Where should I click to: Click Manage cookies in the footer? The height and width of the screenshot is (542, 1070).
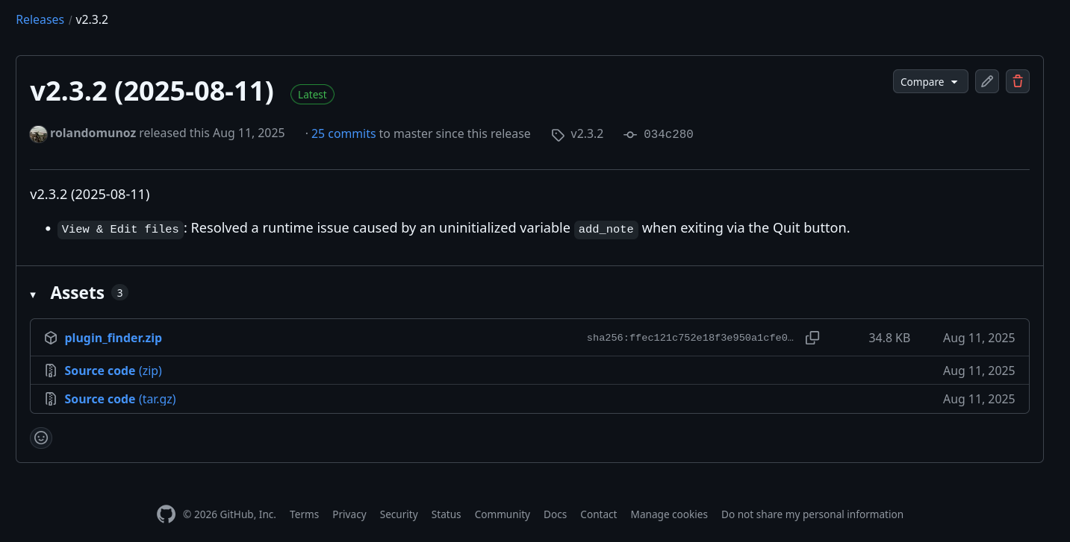pos(669,514)
